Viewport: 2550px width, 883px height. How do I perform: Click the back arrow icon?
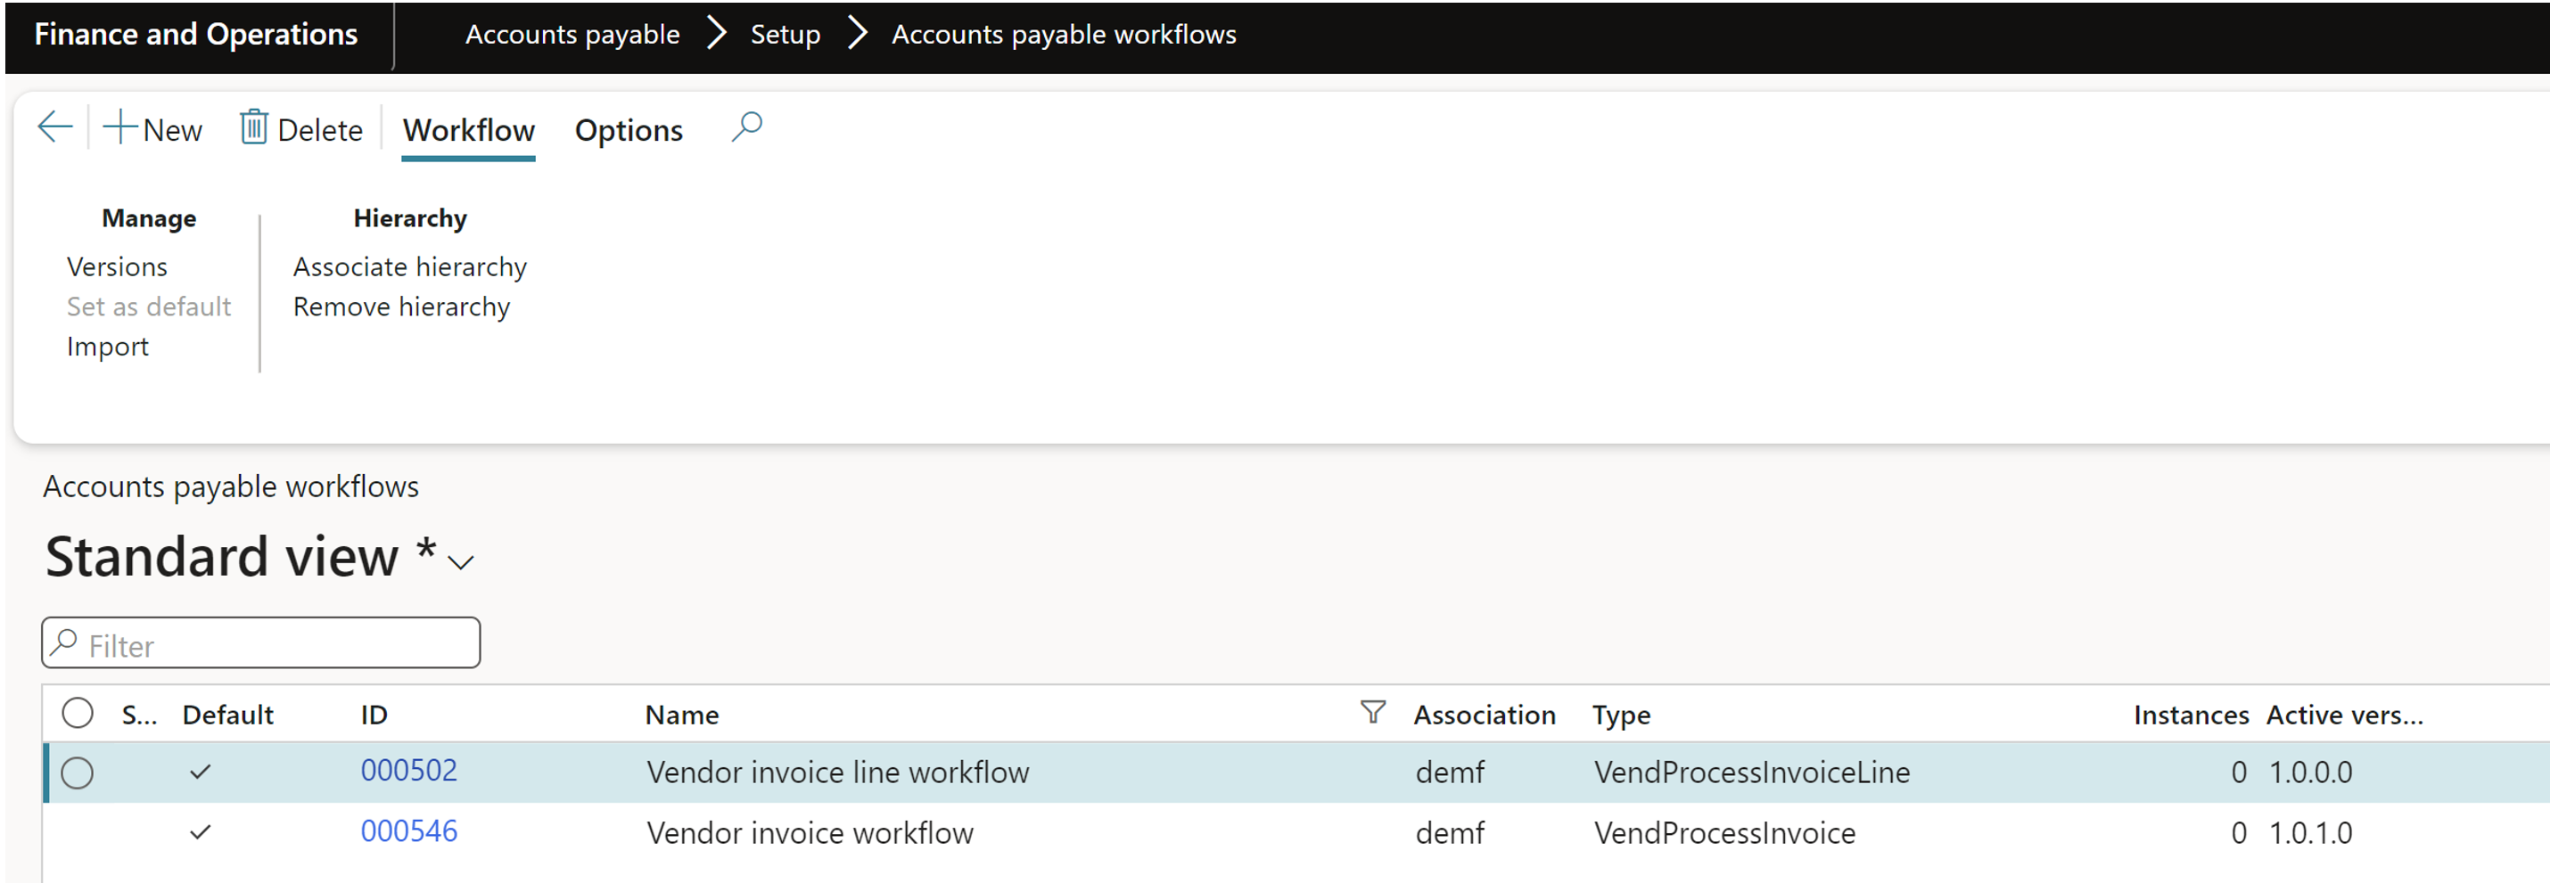54,127
